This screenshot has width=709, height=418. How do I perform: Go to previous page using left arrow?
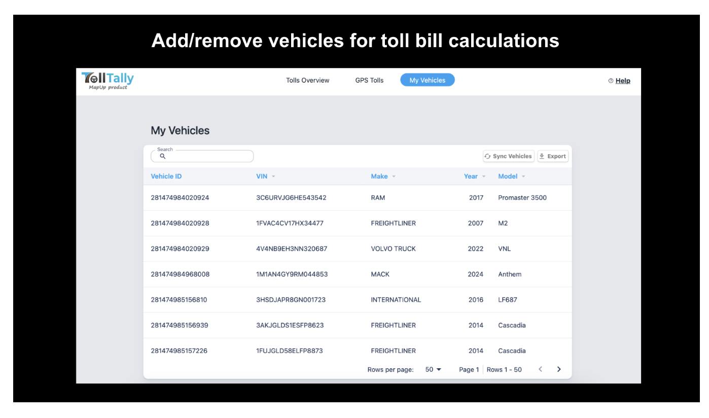(540, 369)
